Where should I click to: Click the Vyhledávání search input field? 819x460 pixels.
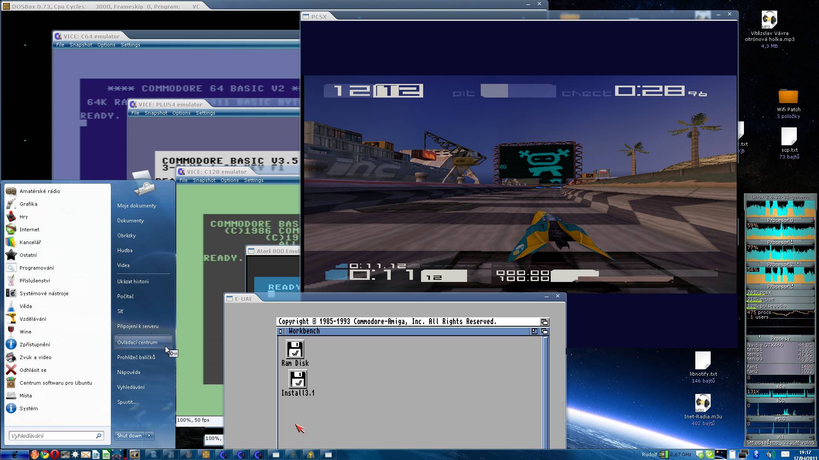[x=56, y=436]
